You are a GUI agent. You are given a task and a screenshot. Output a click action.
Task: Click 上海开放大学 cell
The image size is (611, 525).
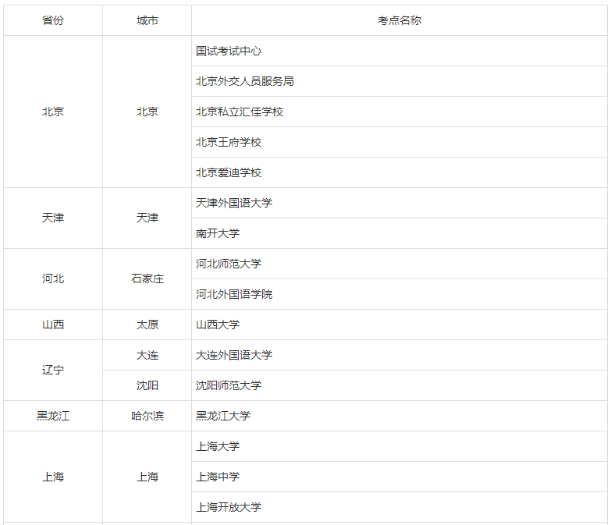click(400, 507)
